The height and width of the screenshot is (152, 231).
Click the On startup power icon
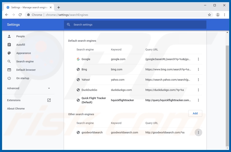(x=9, y=78)
